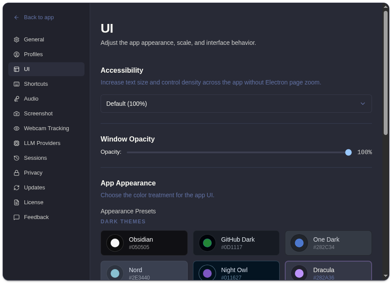Apply the Night Owl theme preset
Image resolution: width=392 pixels, height=283 pixels.
(x=236, y=271)
